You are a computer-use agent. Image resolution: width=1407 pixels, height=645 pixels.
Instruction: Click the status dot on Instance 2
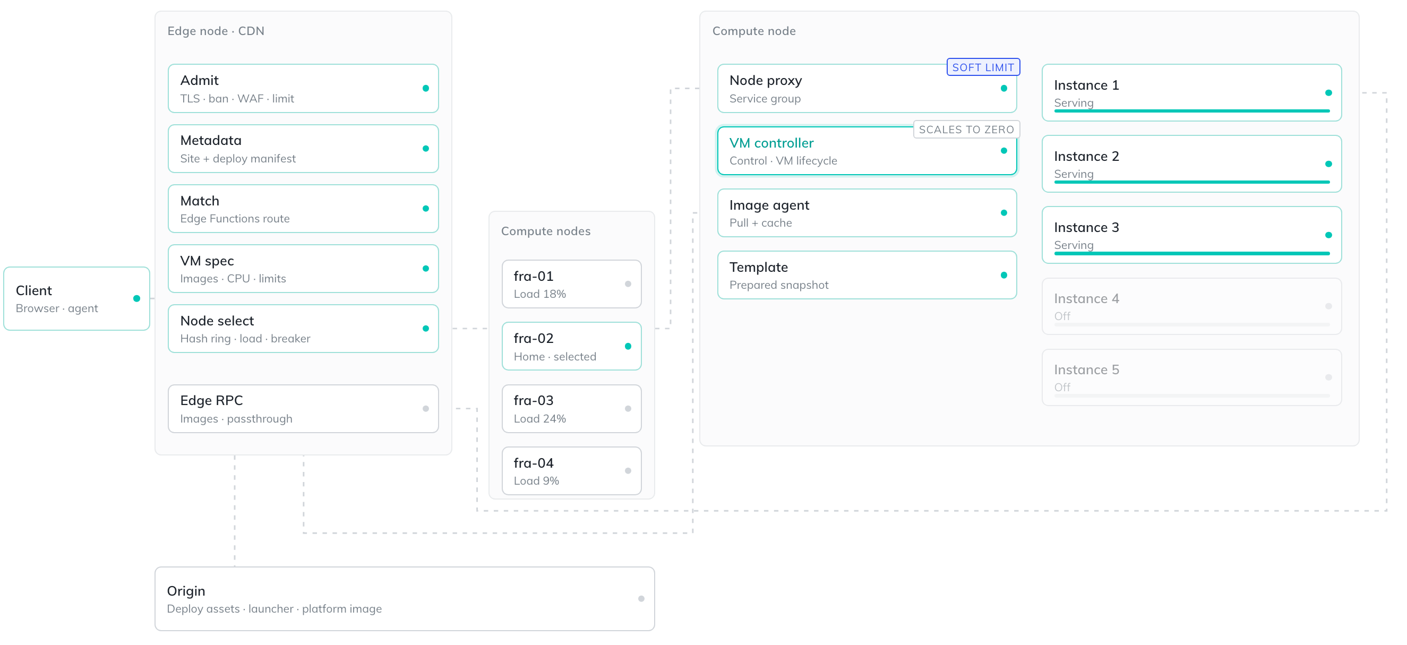coord(1328,164)
